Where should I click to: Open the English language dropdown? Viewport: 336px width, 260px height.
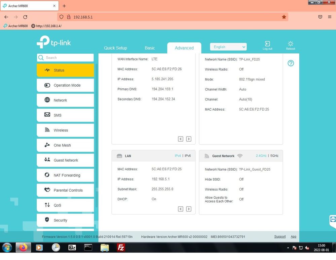tap(228, 47)
